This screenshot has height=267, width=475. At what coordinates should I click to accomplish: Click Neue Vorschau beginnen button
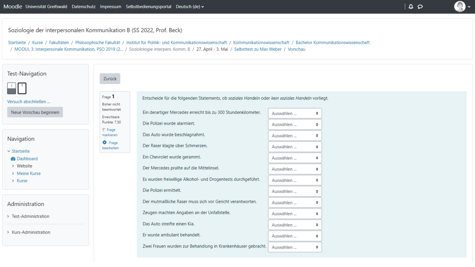tap(35, 112)
